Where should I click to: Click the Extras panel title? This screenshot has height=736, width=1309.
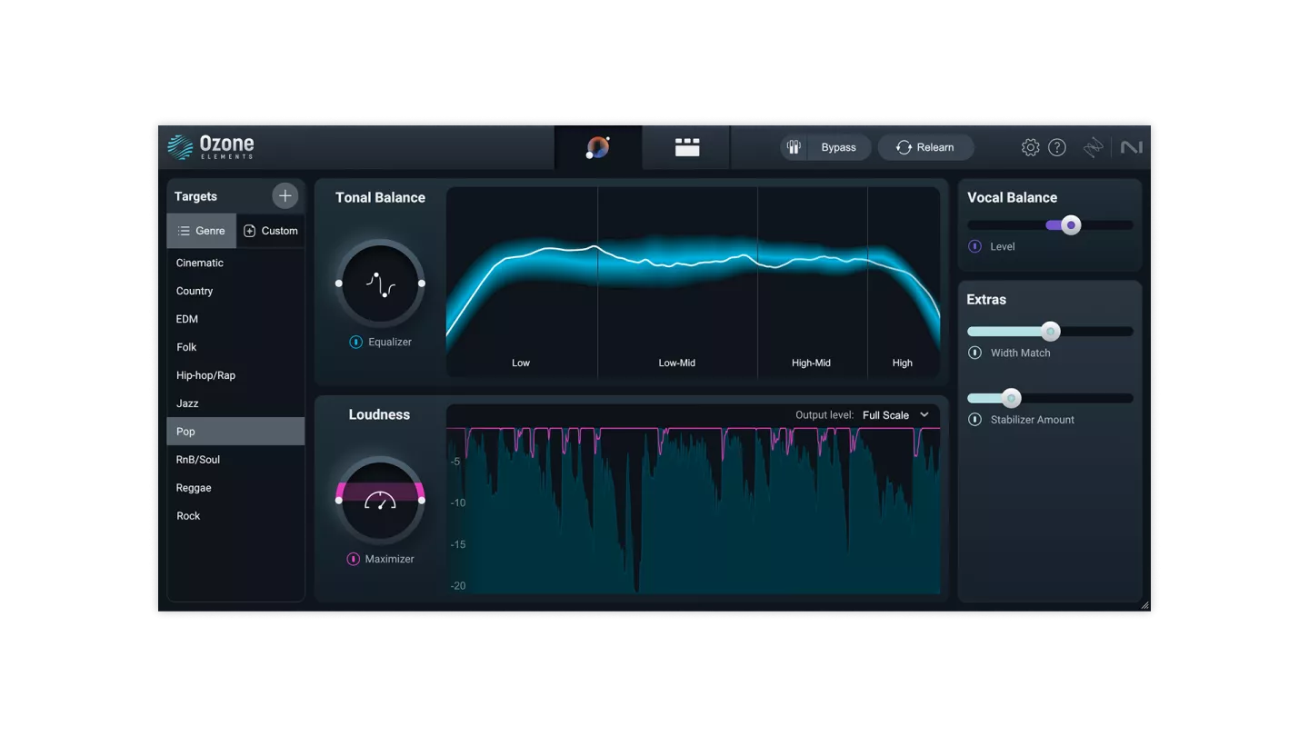click(986, 299)
